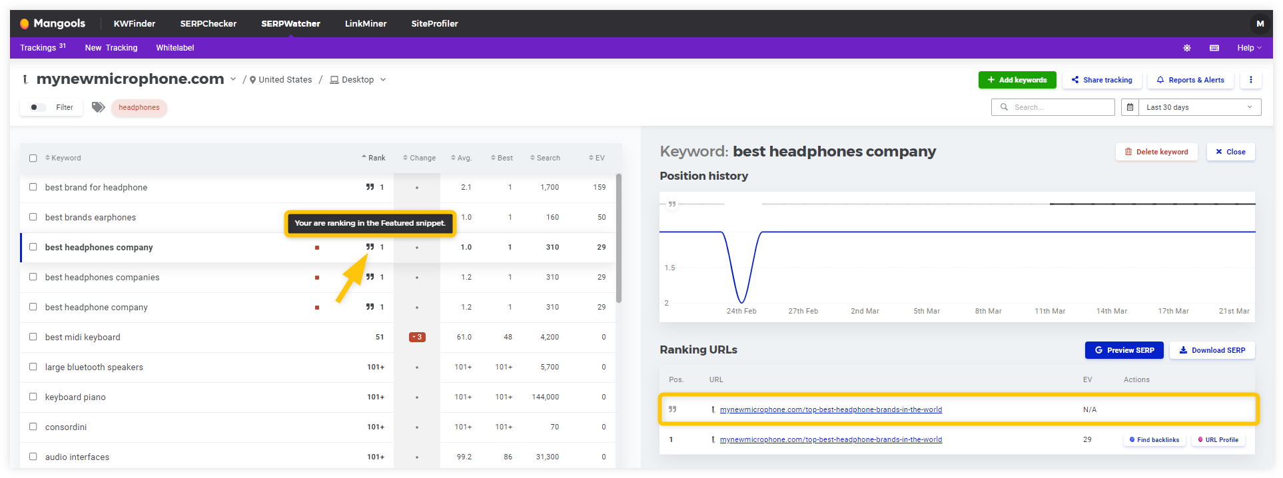Click featured snippet icon for best brand for headphone

click(x=370, y=187)
